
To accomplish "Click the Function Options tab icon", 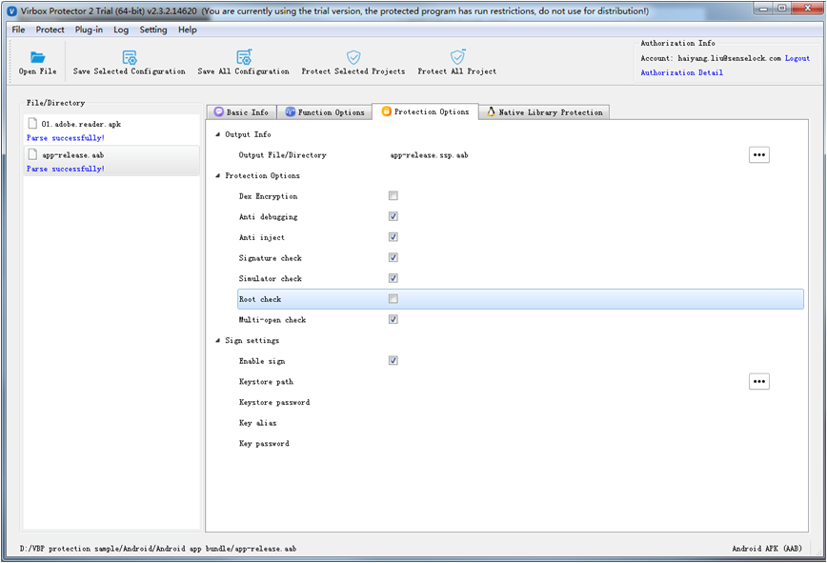I will 290,111.
